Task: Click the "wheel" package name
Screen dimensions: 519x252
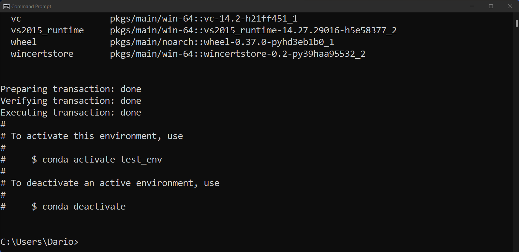Action: (x=24, y=42)
